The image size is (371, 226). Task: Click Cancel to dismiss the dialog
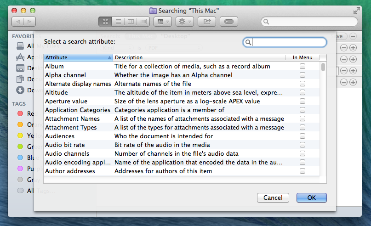[x=273, y=198]
